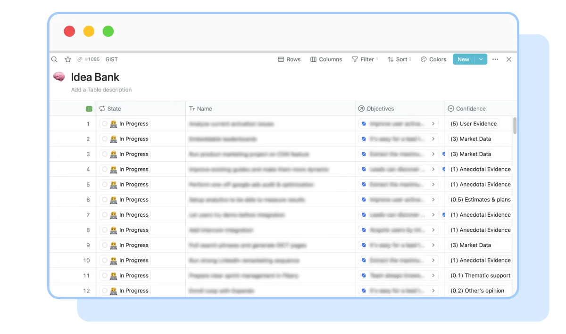Screen dimensions: 566x334
Task: Click the green row-number header icon
Action: (89, 109)
